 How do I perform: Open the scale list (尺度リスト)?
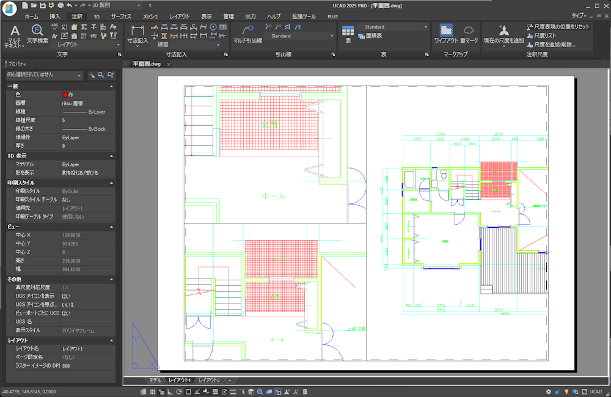(x=541, y=35)
